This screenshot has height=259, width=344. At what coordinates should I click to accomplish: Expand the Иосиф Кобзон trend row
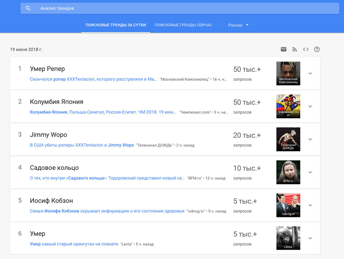[310, 205]
